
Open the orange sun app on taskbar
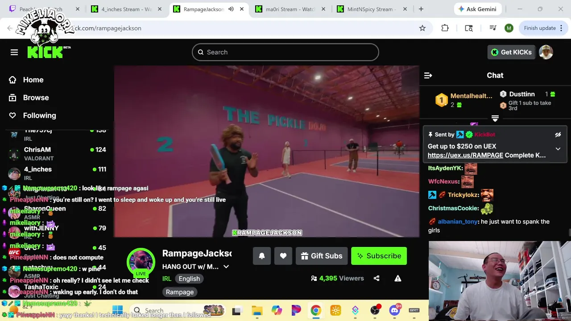pos(335,311)
